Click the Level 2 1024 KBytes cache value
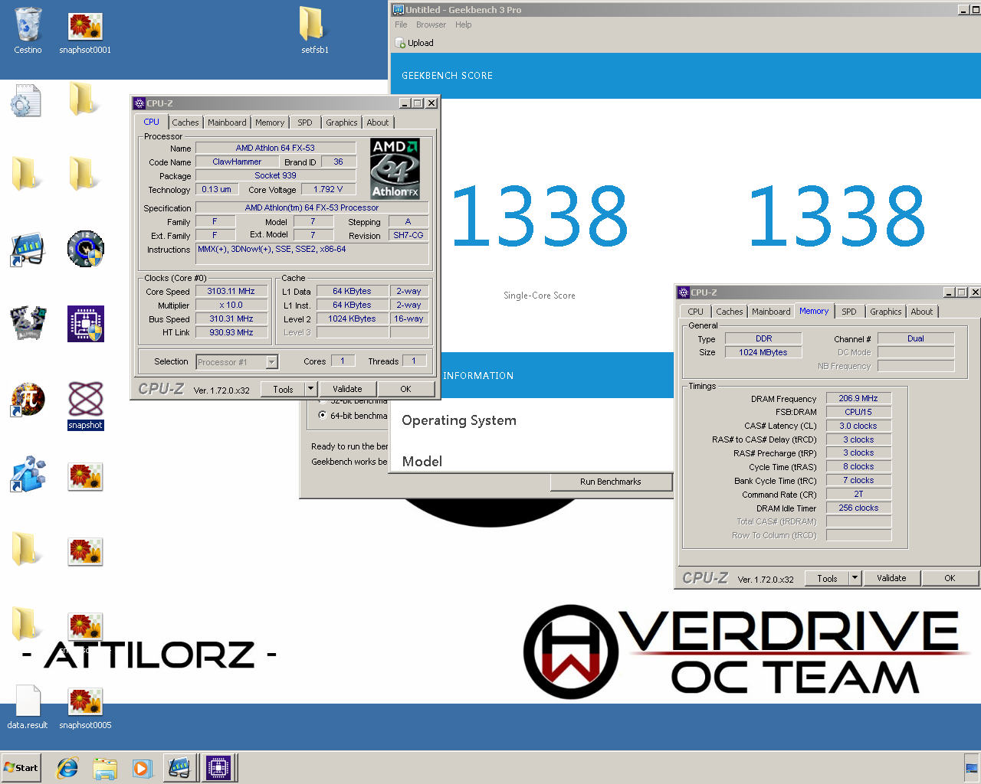 pyautogui.click(x=352, y=318)
